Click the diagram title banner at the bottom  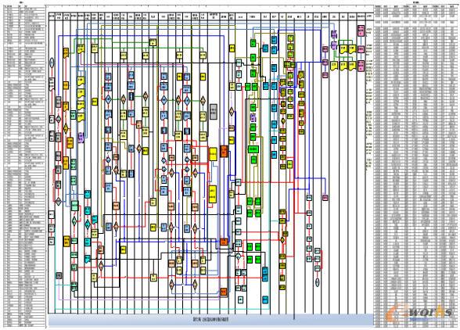tap(211, 319)
